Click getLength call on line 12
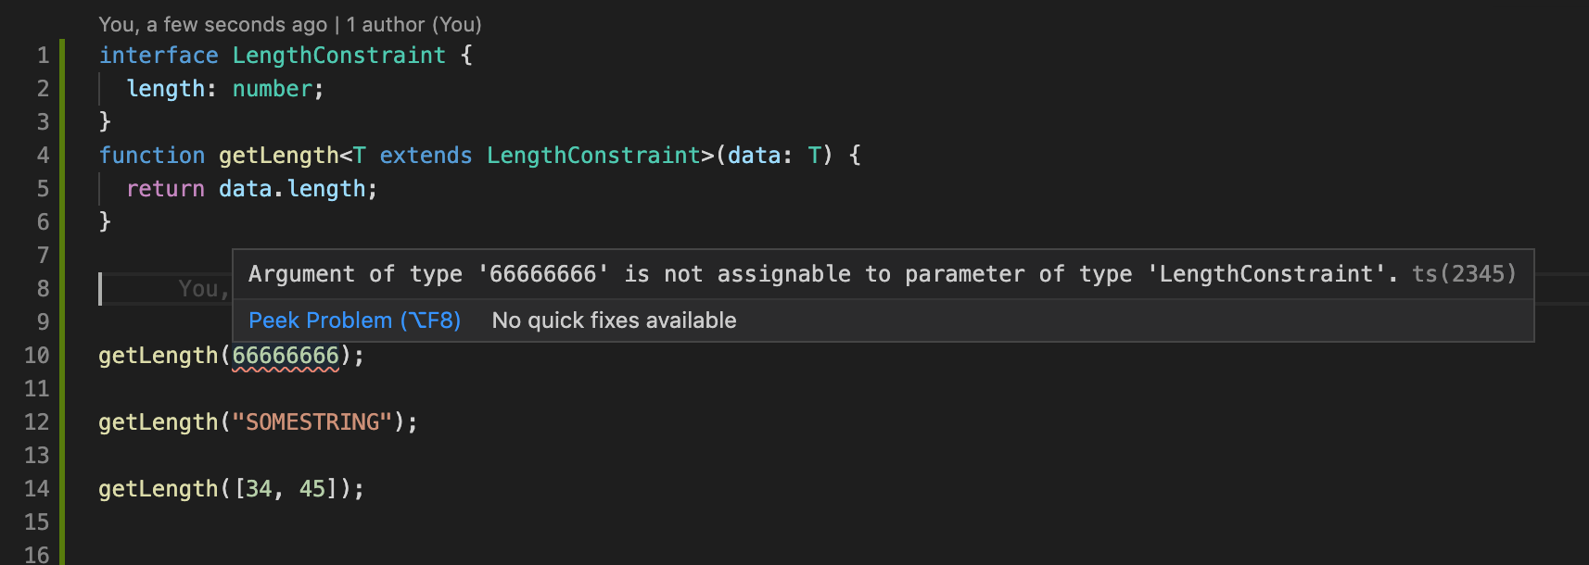The width and height of the screenshot is (1589, 565). click(x=158, y=421)
